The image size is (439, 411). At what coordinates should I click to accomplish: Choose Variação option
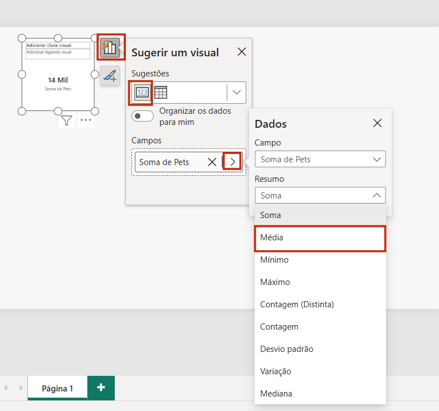320,371
